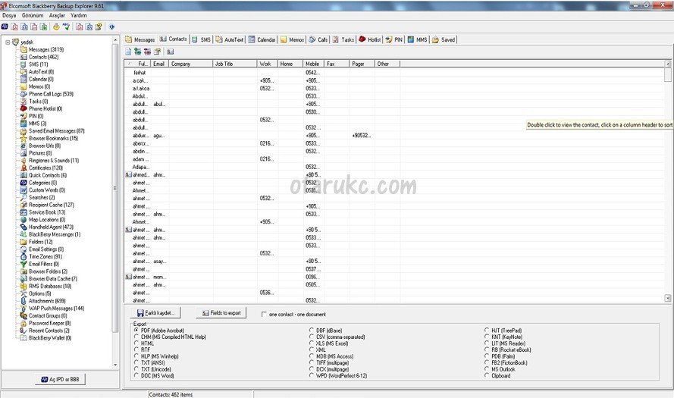Click the Browser Data Cache icon
The height and width of the screenshot is (398, 674).
tap(24, 278)
